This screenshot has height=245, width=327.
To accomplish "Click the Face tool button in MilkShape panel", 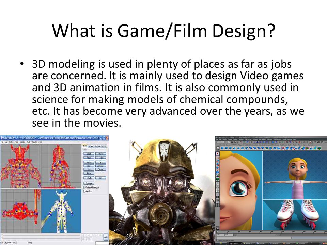I will 101,162.
